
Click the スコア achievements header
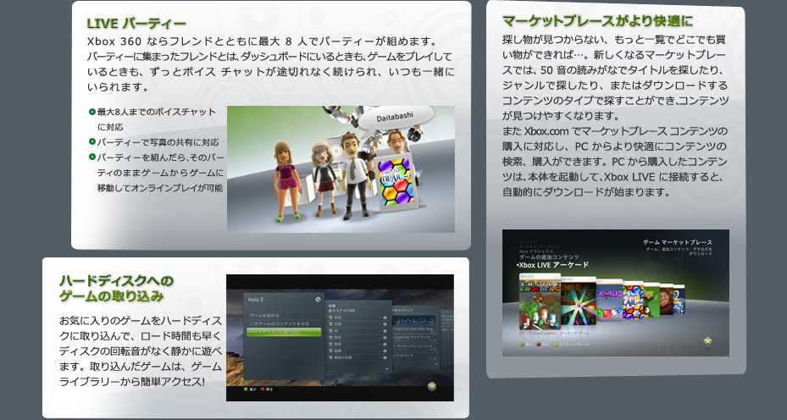tap(341, 311)
